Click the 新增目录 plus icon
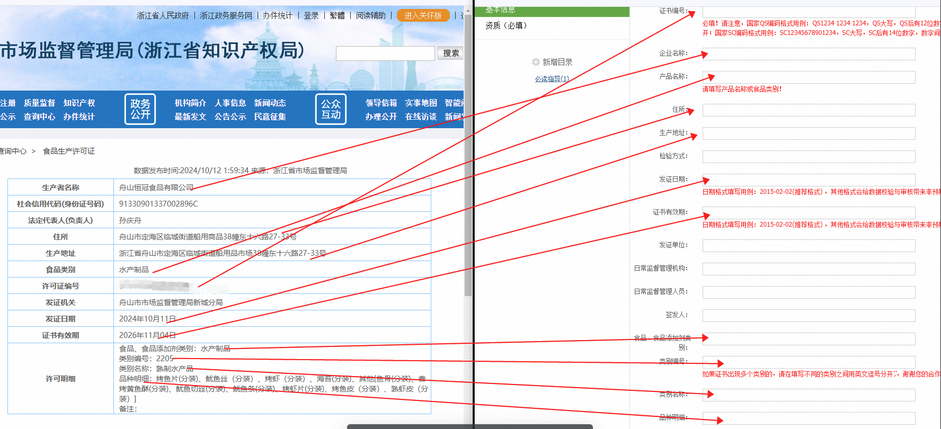Screen dimensions: 941x429 tap(536, 62)
